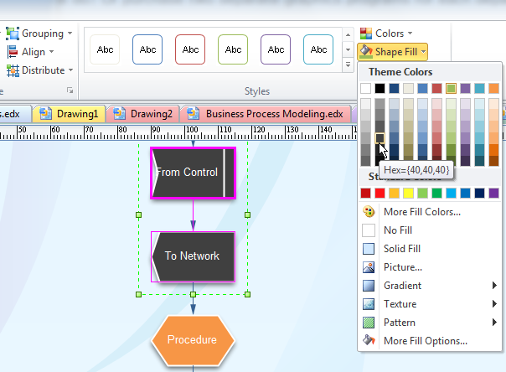Open the Styles gallery dropdown arrow

(346, 65)
